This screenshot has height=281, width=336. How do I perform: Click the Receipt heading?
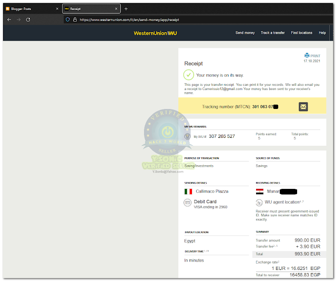click(194, 64)
